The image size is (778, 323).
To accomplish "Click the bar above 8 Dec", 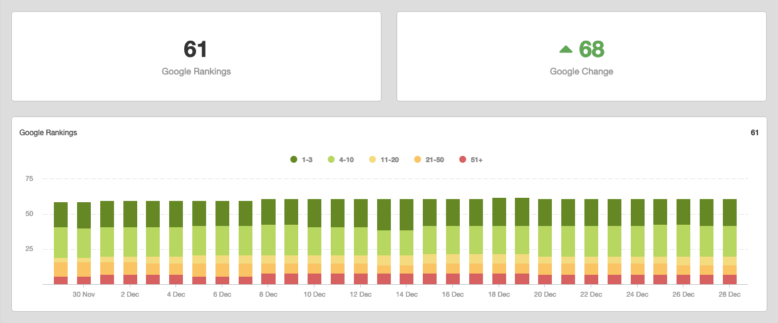I will (x=269, y=242).
